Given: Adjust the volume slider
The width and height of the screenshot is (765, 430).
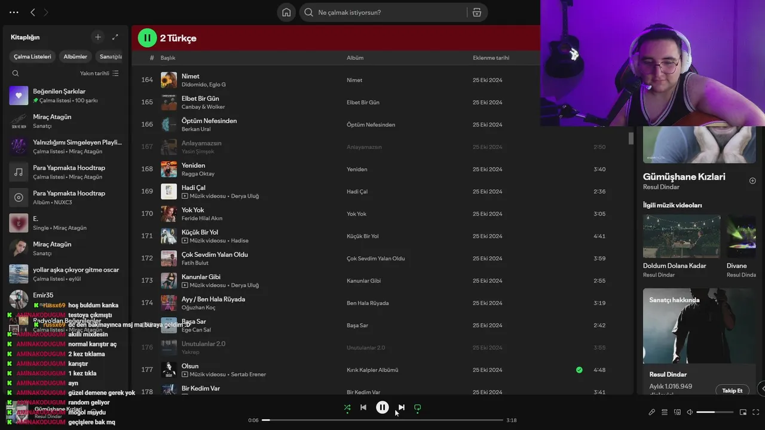Looking at the screenshot, I should [x=715, y=412].
